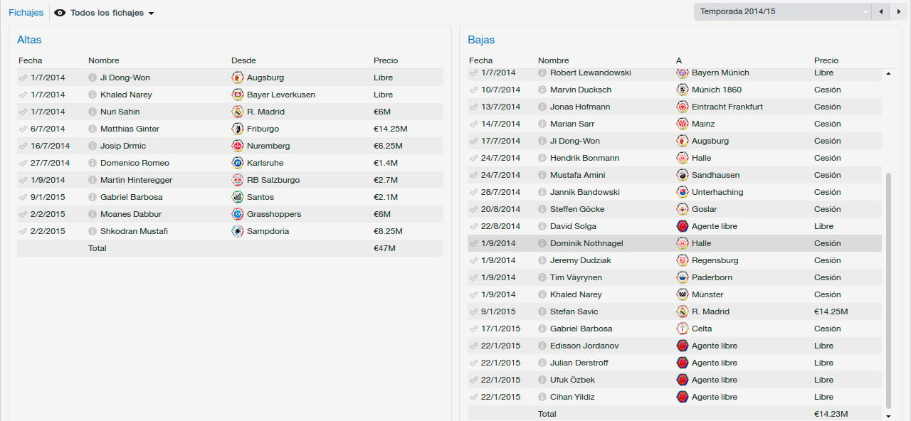Open Gabriel Barbosa in Bajas list

[581, 329]
